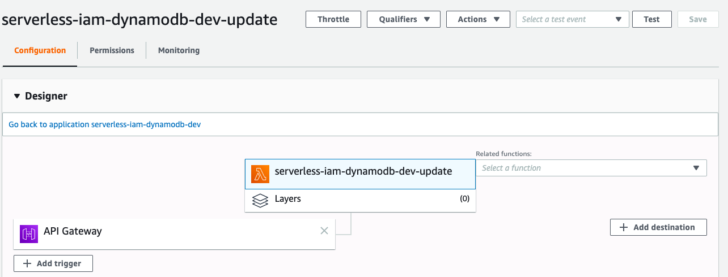Collapse the Designer section triangle
This screenshot has height=277, width=728.
[x=17, y=96]
